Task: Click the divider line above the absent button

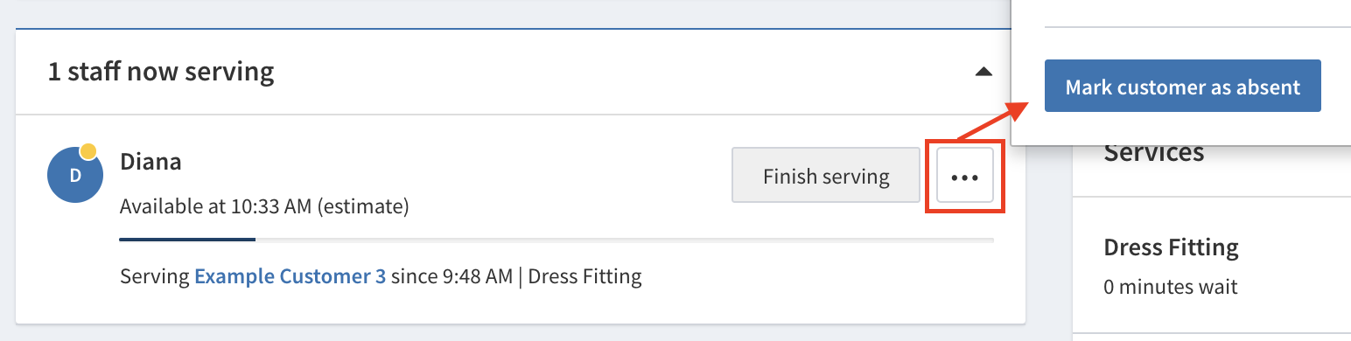Action: click(1198, 27)
